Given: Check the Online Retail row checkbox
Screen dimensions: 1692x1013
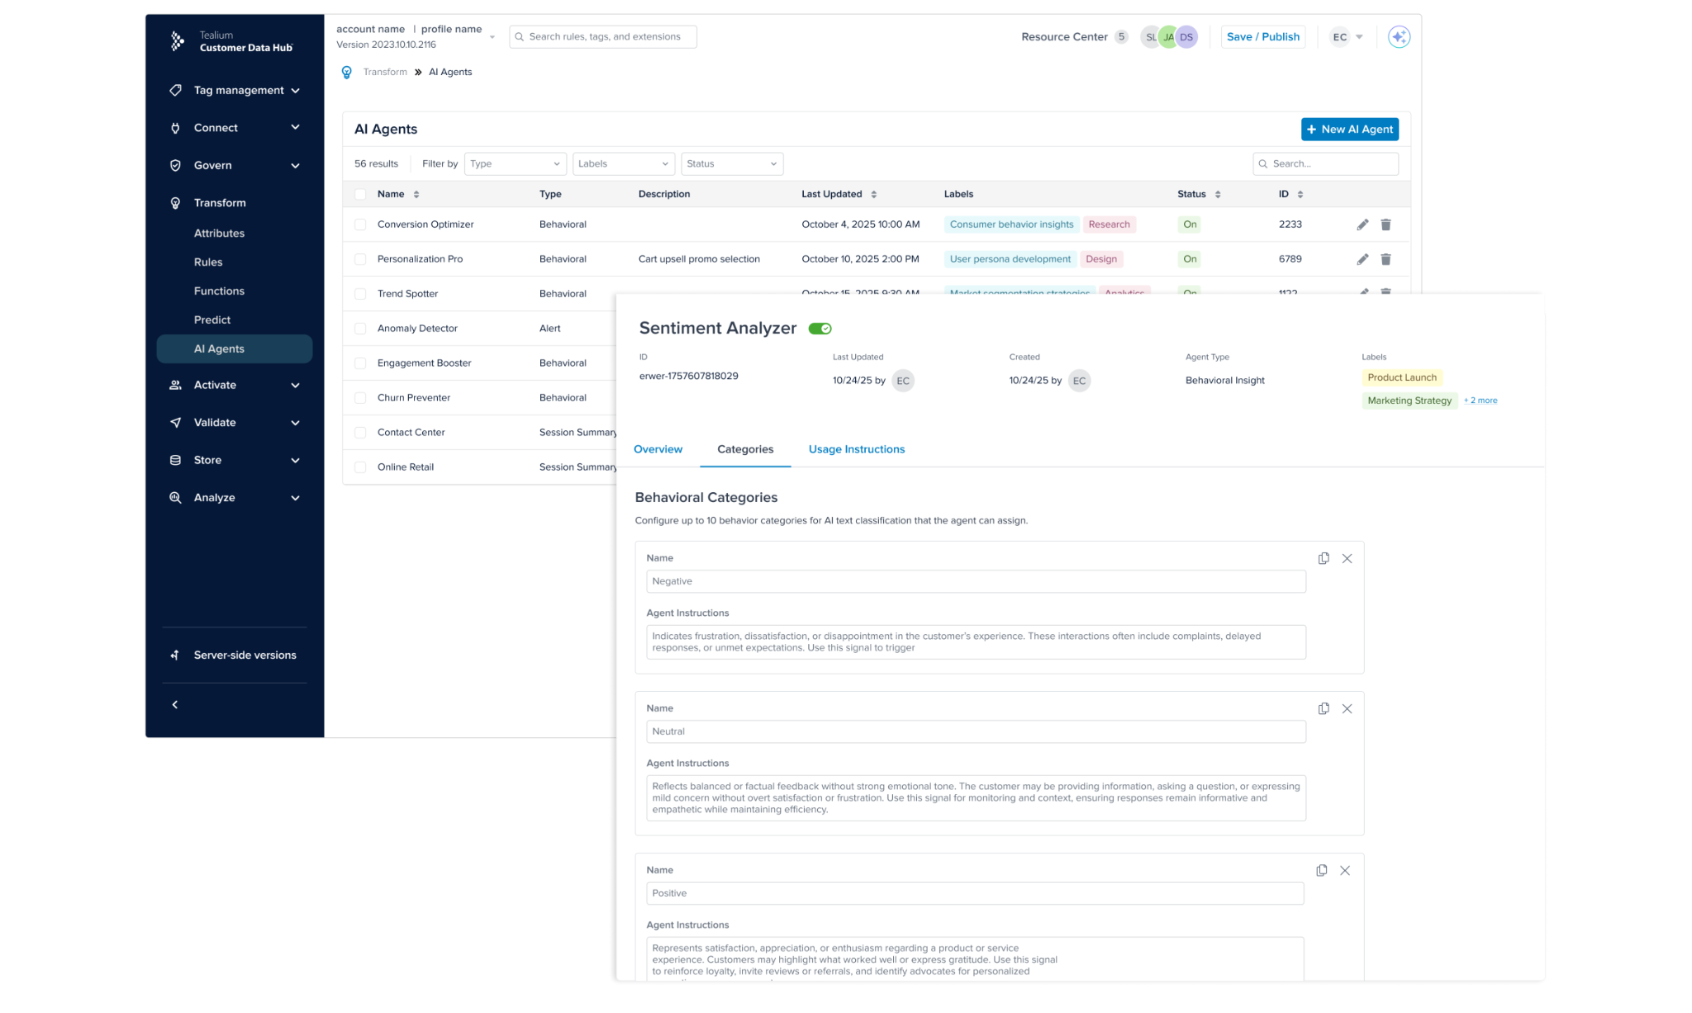Looking at the screenshot, I should point(360,467).
